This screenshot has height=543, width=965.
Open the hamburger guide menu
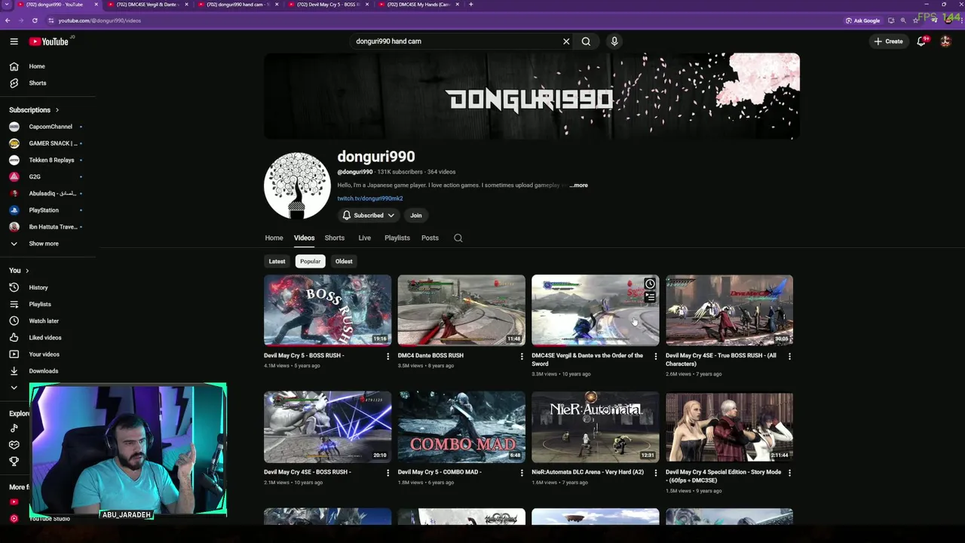(14, 41)
